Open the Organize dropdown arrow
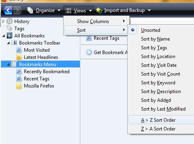 tap(59, 10)
